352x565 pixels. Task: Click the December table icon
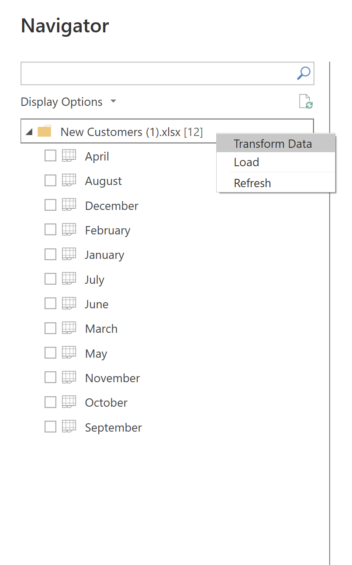[x=69, y=205]
